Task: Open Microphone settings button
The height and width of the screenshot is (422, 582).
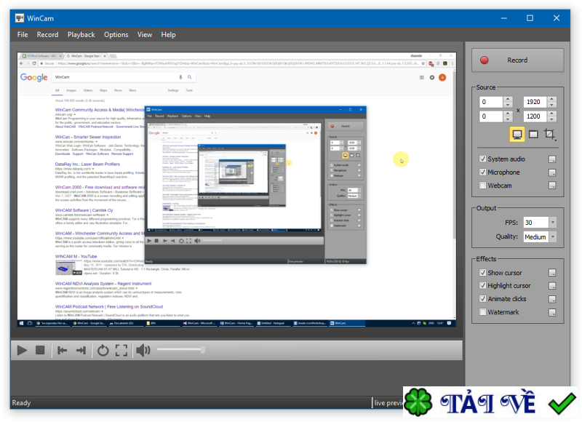Action: pos(552,172)
